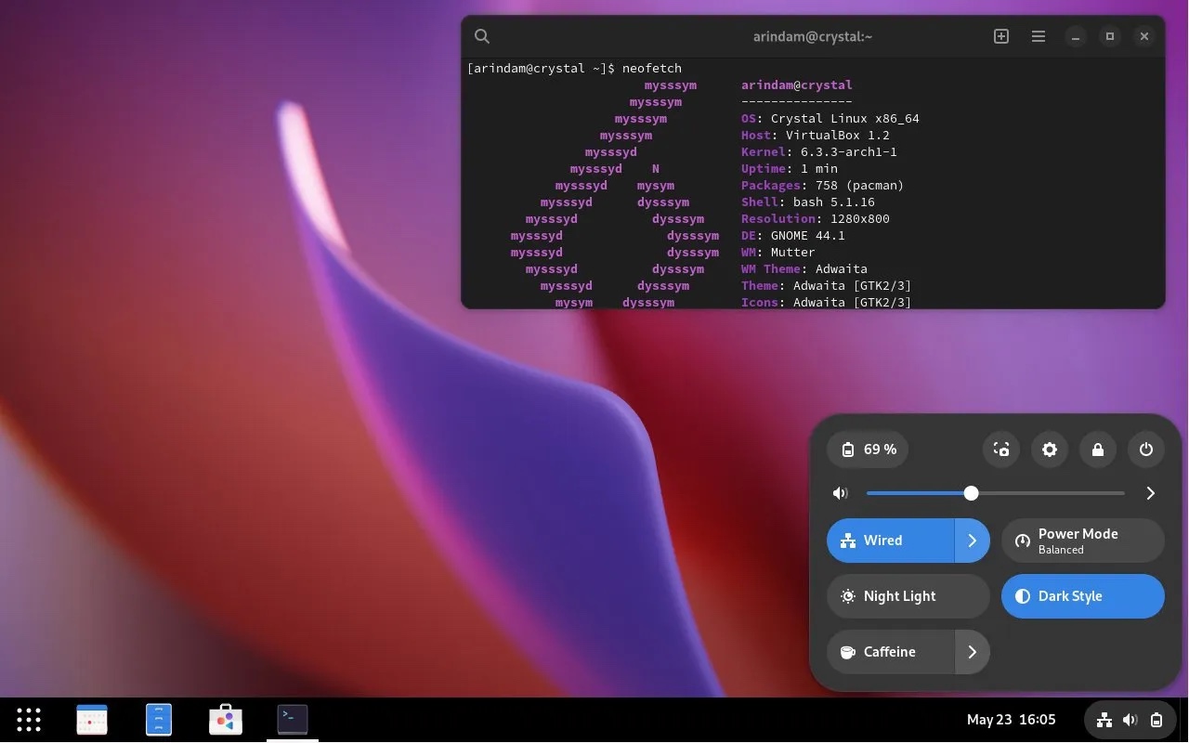Enable Caffeine mode

click(x=889, y=652)
